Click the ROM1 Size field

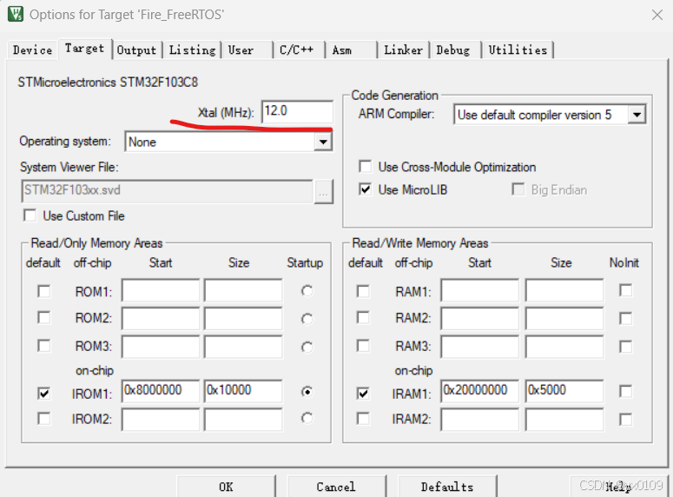tap(243, 290)
